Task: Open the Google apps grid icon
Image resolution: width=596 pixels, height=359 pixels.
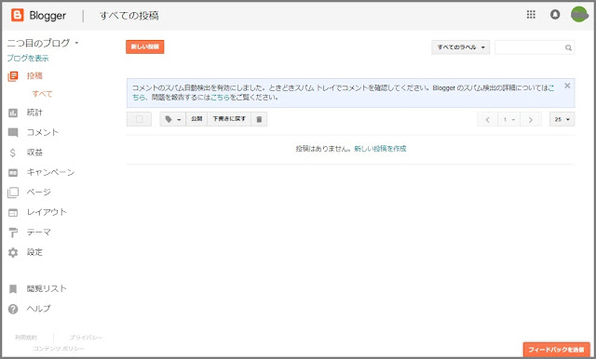Action: click(x=531, y=15)
